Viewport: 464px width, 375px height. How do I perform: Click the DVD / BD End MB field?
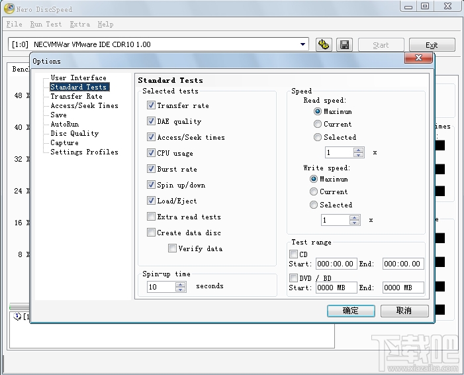403,288
